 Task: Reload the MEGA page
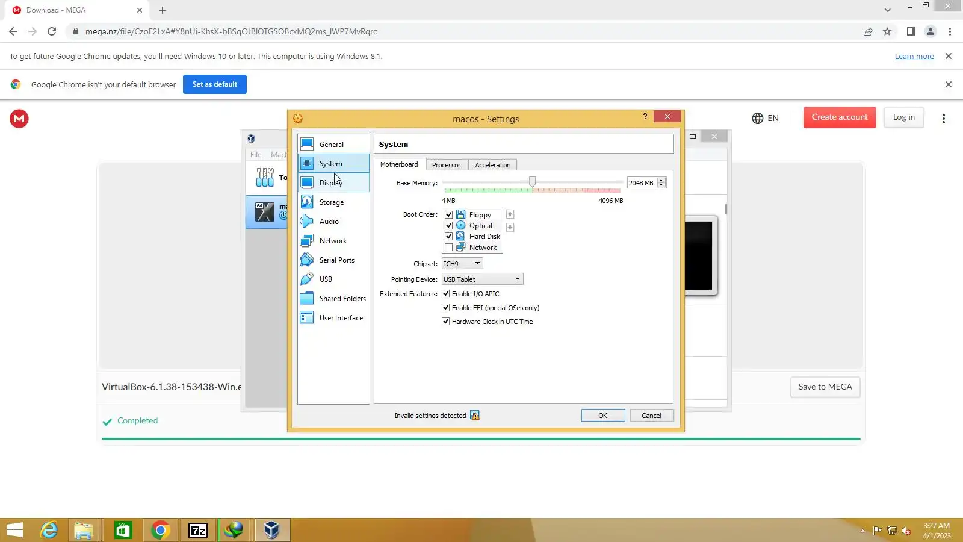click(x=52, y=31)
